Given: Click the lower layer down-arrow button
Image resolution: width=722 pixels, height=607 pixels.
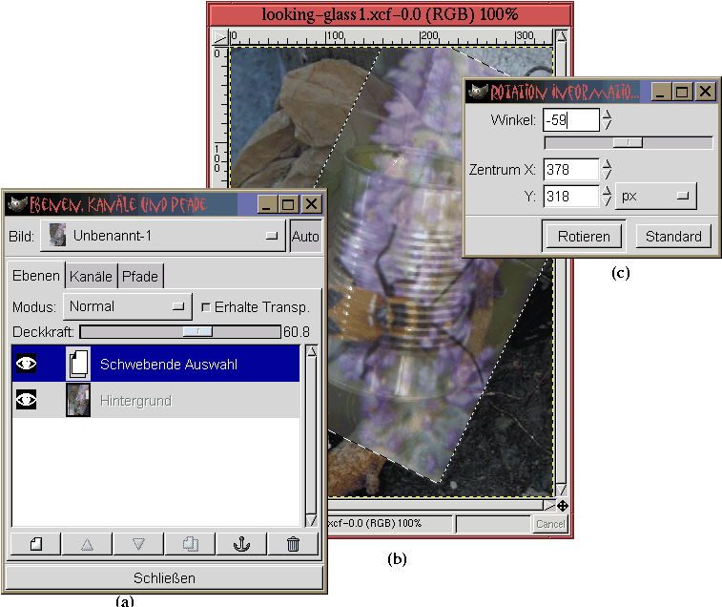Looking at the screenshot, I should tap(138, 544).
